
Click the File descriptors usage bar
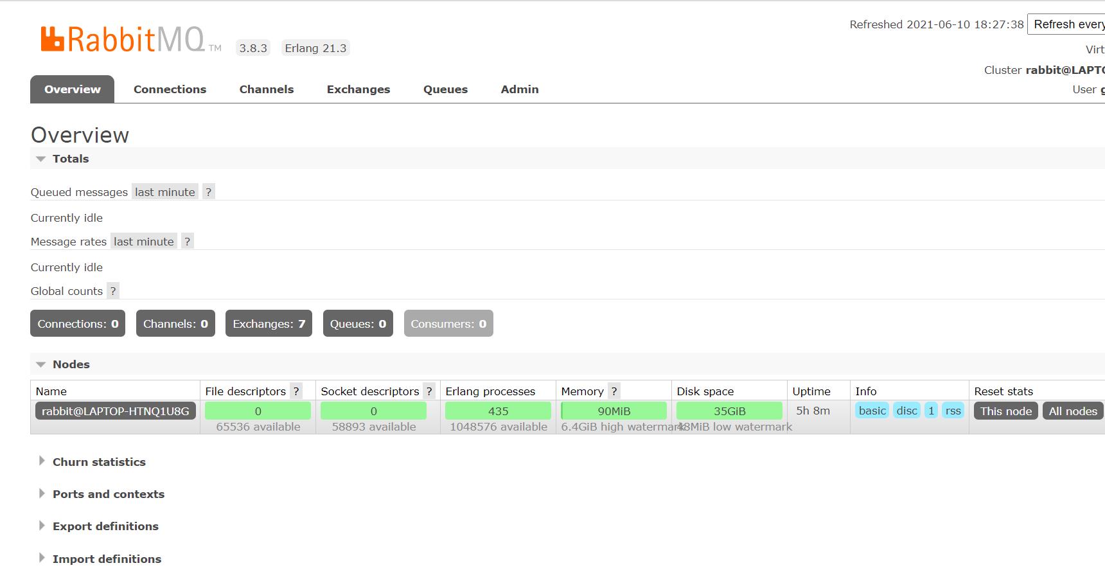click(258, 411)
